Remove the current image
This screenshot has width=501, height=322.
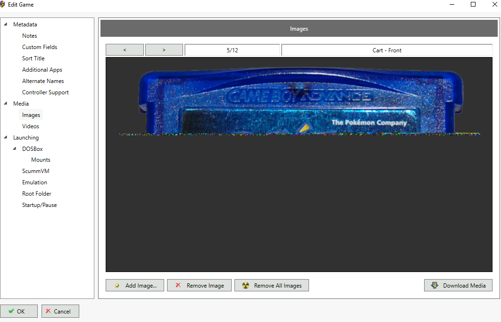[x=199, y=285]
